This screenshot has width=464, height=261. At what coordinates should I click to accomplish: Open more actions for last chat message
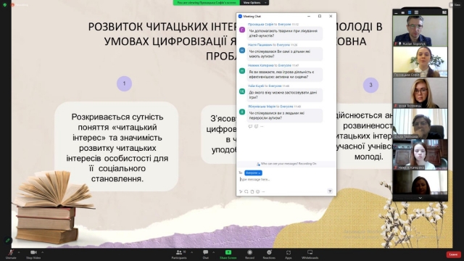262,126
